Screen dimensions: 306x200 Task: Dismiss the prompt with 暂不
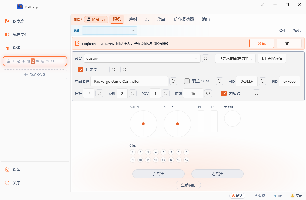tap(289, 43)
